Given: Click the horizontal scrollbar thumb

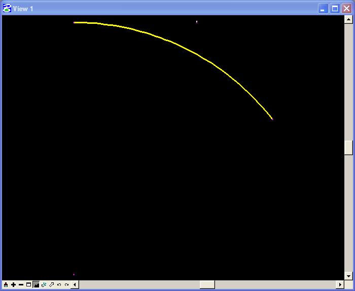Looking at the screenshot, I should click(207, 285).
